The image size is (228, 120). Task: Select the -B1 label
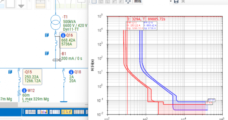(63, 54)
